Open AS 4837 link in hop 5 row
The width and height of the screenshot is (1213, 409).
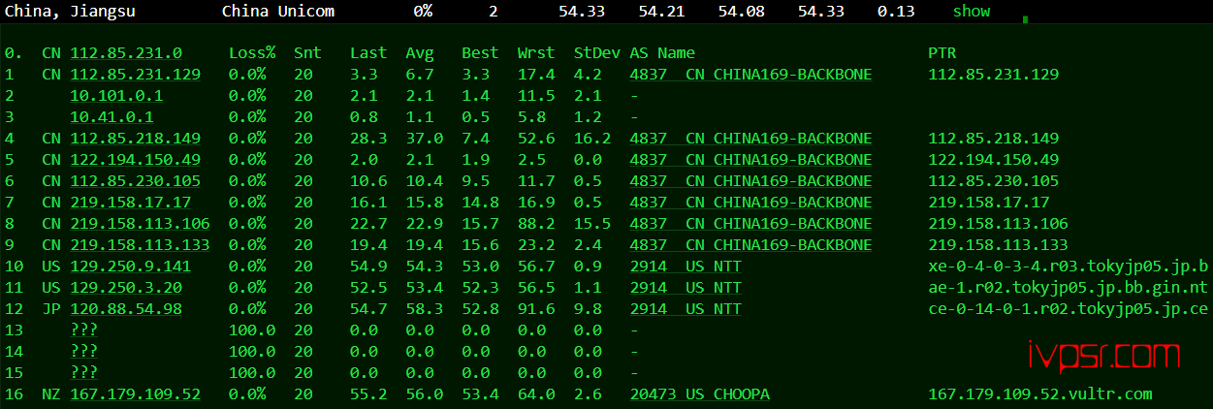coord(750,159)
